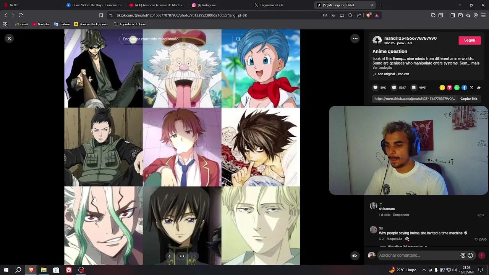Open mahdi12345667787879v0 profile name

click(410, 38)
